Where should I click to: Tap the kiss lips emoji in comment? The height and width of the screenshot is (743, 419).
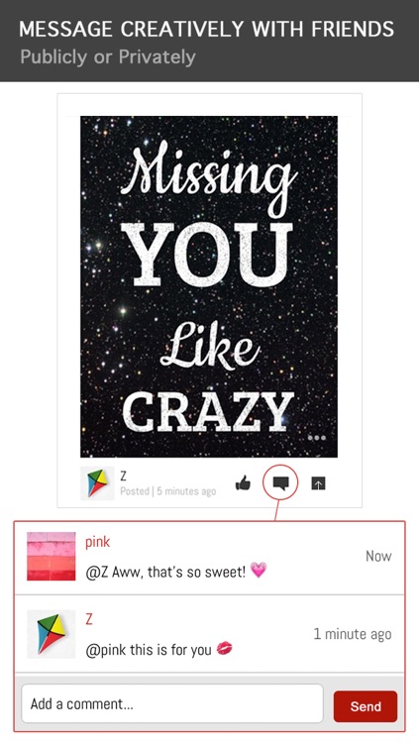click(224, 648)
